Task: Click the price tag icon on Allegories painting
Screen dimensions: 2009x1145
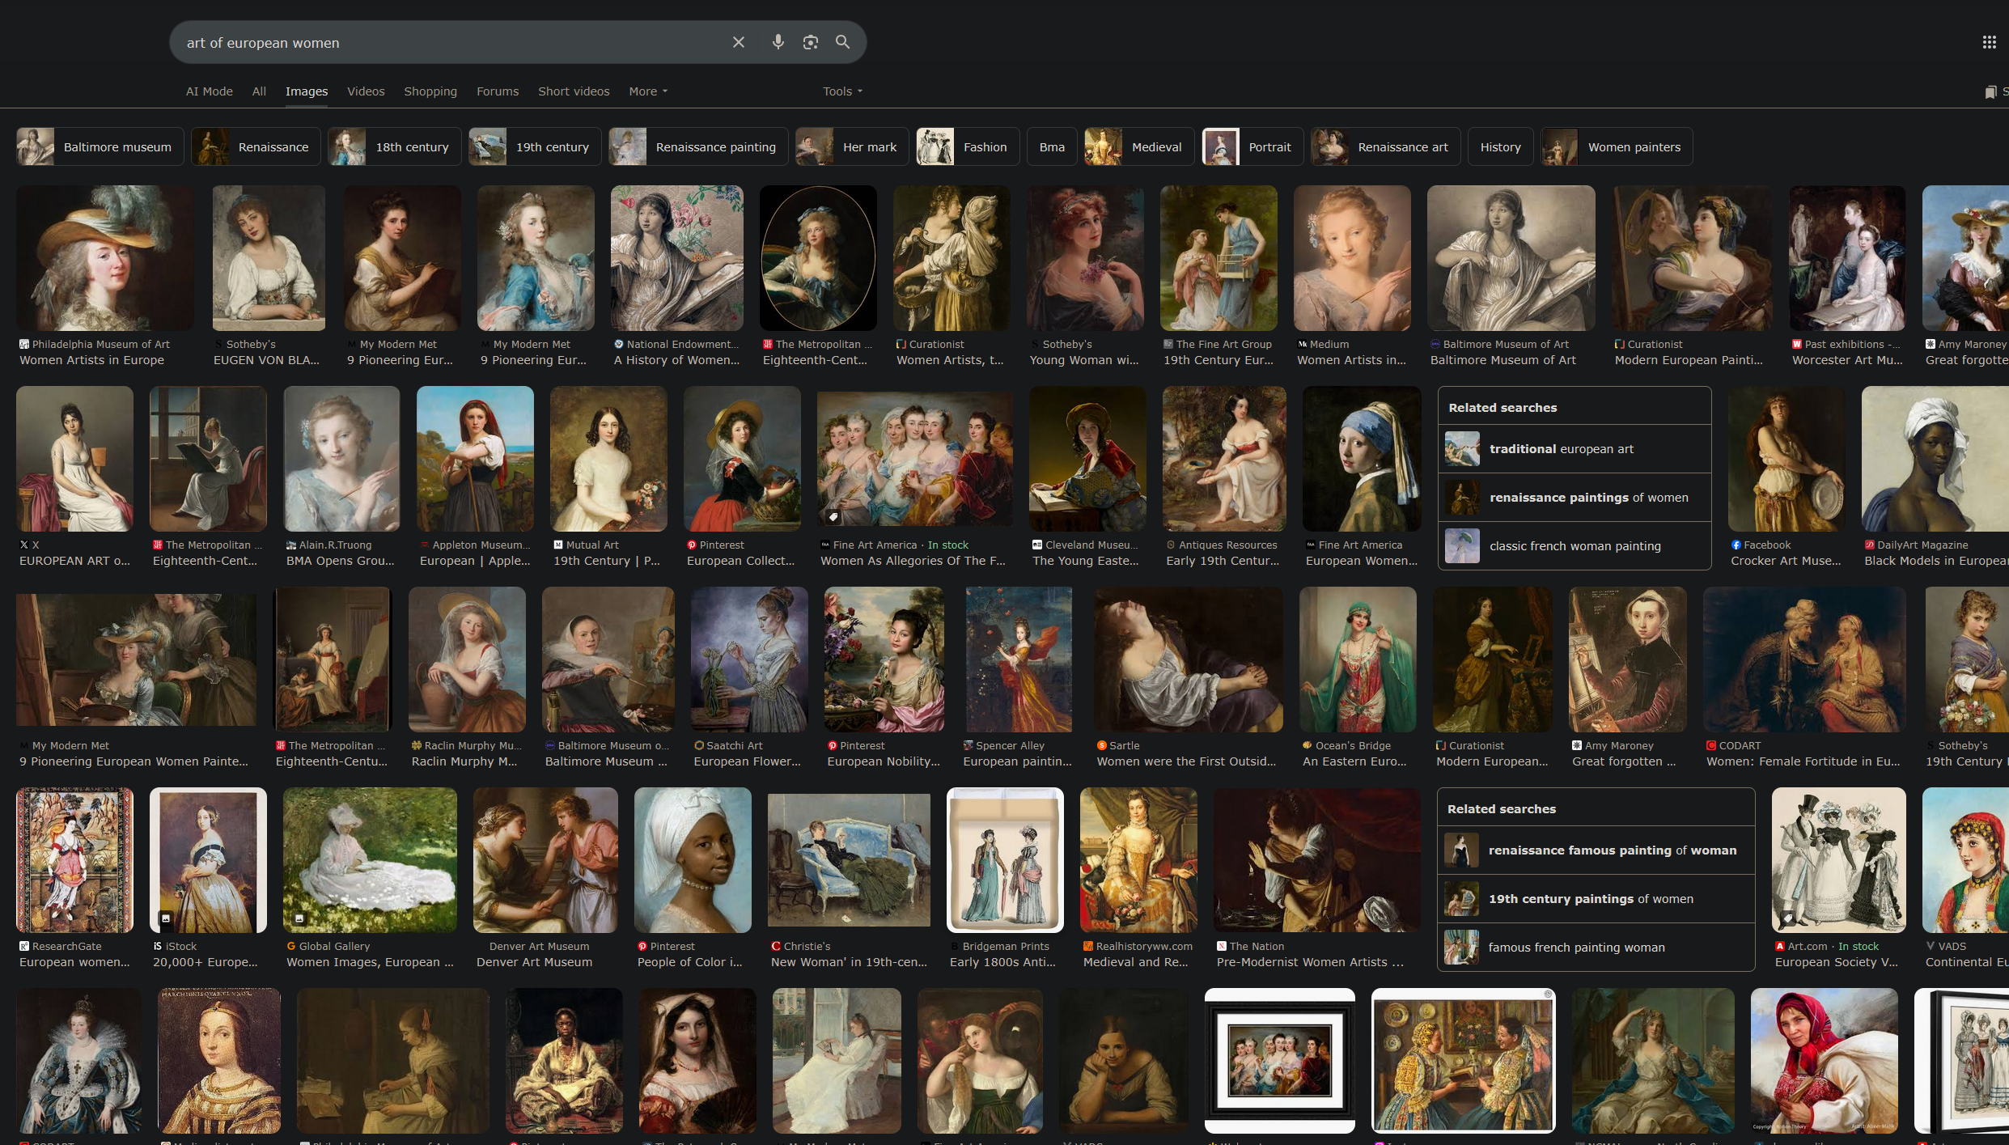Action: pos(833,516)
